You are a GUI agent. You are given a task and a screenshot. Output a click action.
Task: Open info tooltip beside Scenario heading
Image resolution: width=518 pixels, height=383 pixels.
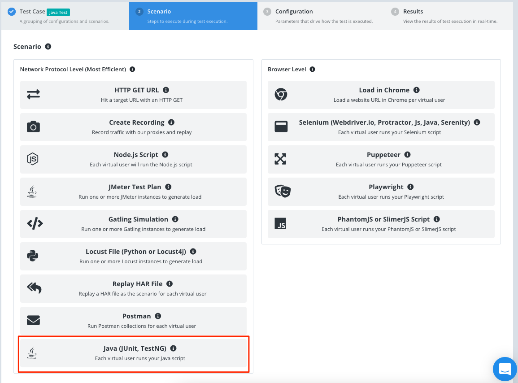pos(48,47)
